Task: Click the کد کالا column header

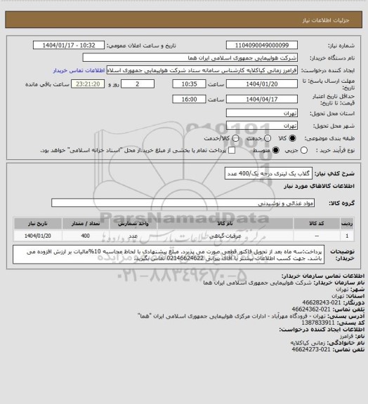Action: click(x=317, y=223)
